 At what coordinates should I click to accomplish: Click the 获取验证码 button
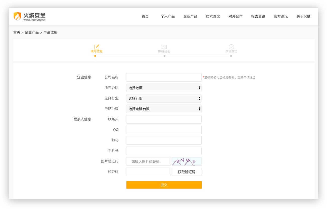pyautogui.click(x=187, y=172)
